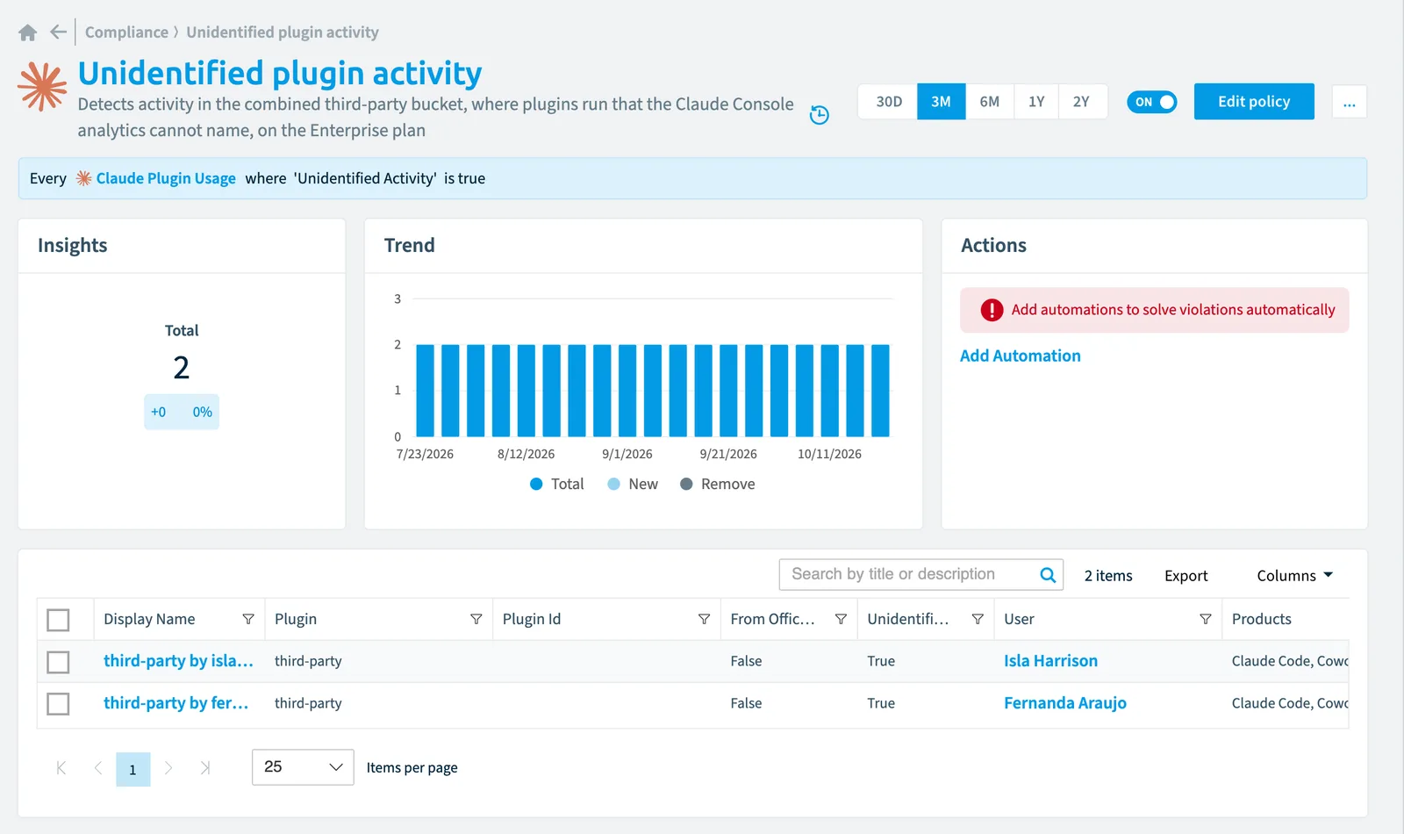Filter the Unidentifi... column
1404x834 pixels.
[x=978, y=619]
